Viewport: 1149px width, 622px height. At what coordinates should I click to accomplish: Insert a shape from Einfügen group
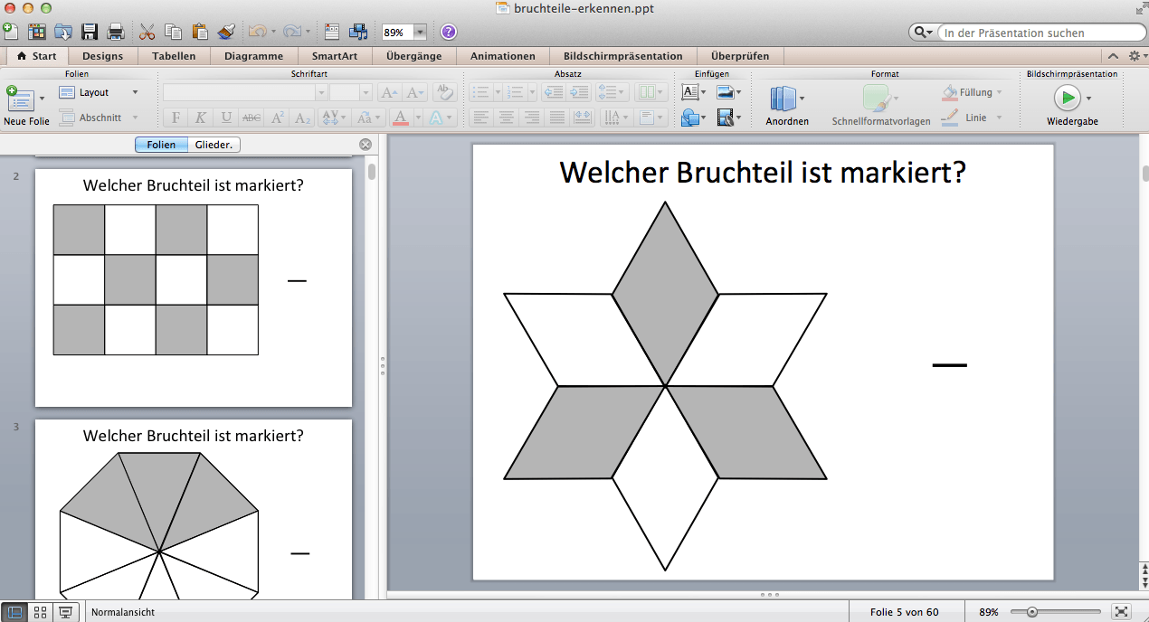pyautogui.click(x=690, y=118)
